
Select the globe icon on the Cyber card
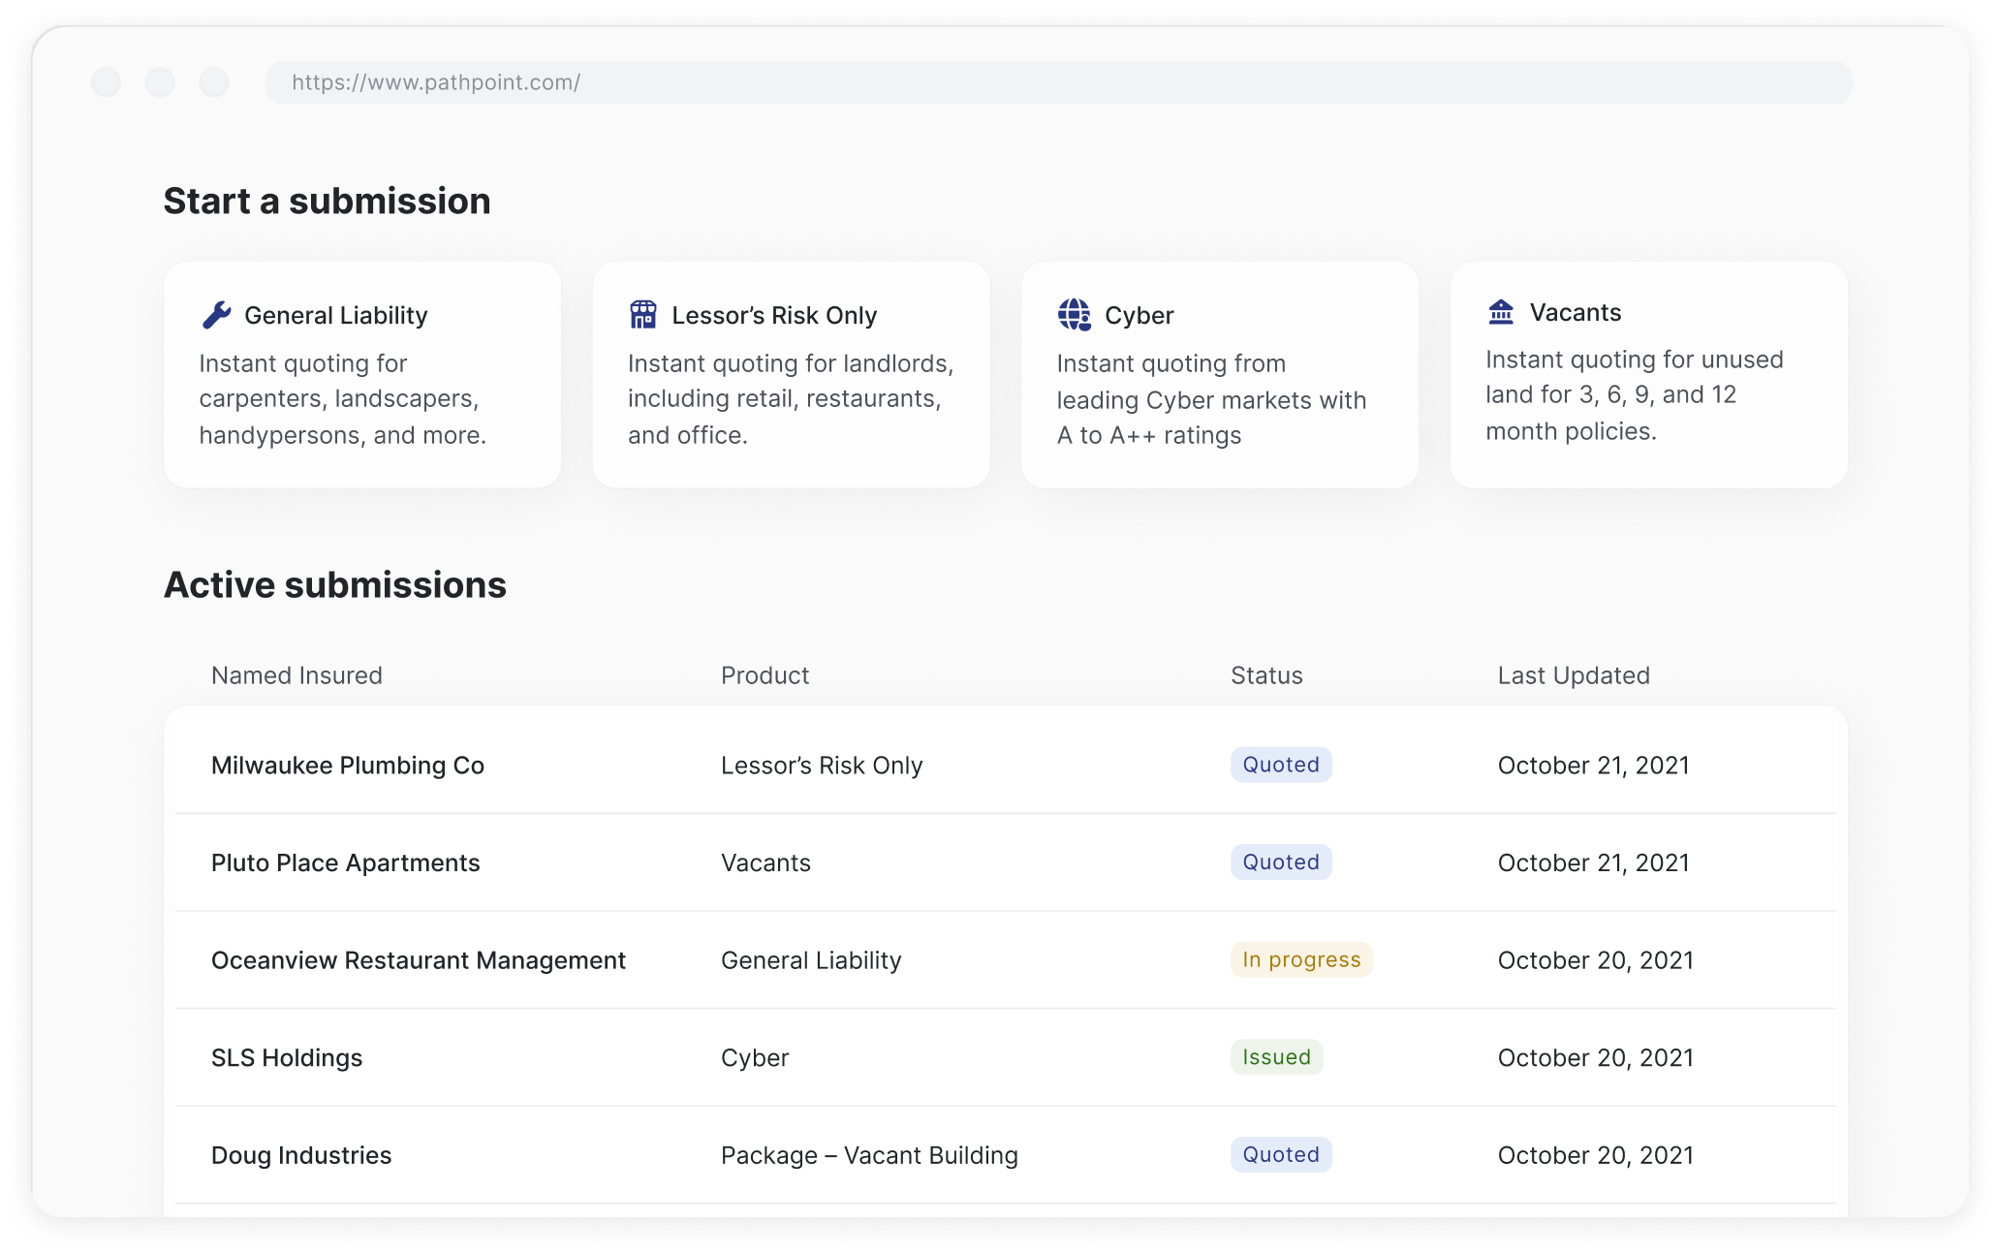(x=1074, y=313)
